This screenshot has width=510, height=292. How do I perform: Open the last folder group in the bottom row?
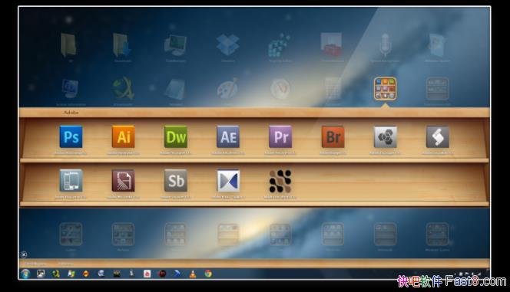click(x=438, y=234)
